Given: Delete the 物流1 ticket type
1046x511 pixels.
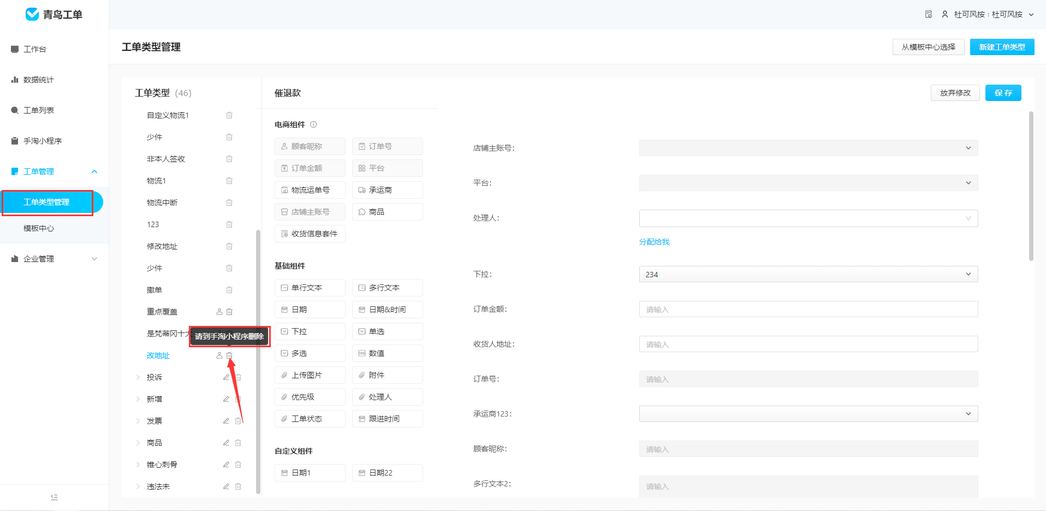Looking at the screenshot, I should [229, 181].
